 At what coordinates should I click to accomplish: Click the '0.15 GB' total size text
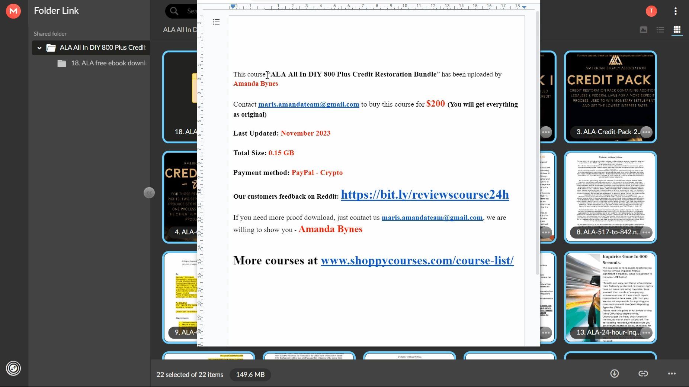[x=281, y=153]
